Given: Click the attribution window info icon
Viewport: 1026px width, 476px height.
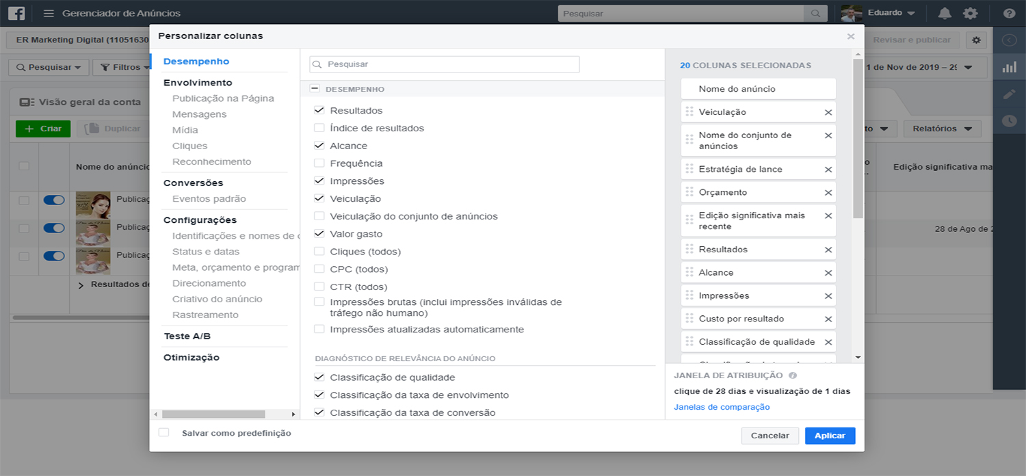Looking at the screenshot, I should [x=793, y=375].
